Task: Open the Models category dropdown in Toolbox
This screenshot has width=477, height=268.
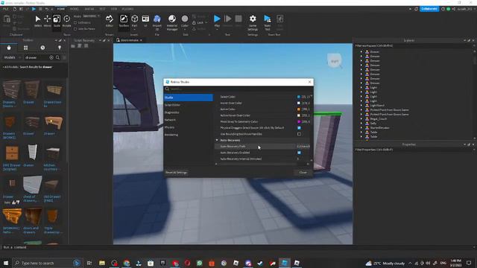Action: pyautogui.click(x=12, y=57)
